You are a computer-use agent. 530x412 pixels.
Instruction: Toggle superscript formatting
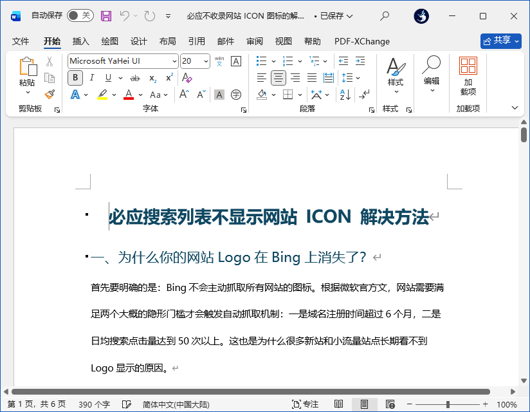click(169, 77)
